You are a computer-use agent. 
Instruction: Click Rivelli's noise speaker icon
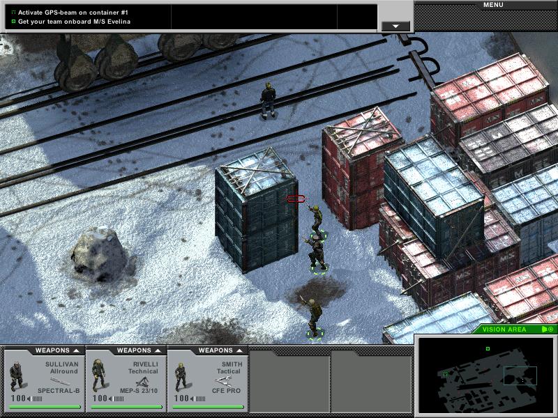coord(111,398)
